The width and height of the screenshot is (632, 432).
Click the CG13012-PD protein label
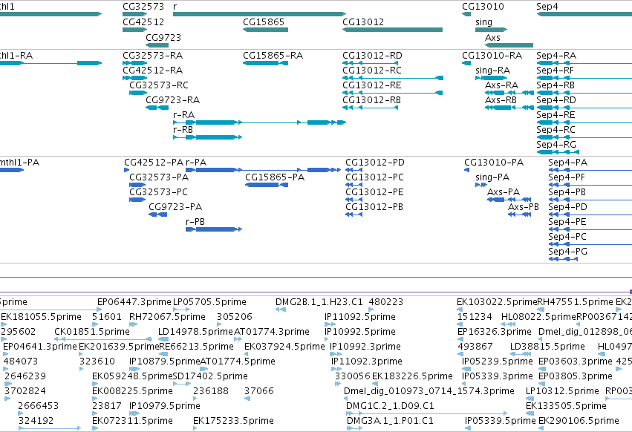[375, 163]
